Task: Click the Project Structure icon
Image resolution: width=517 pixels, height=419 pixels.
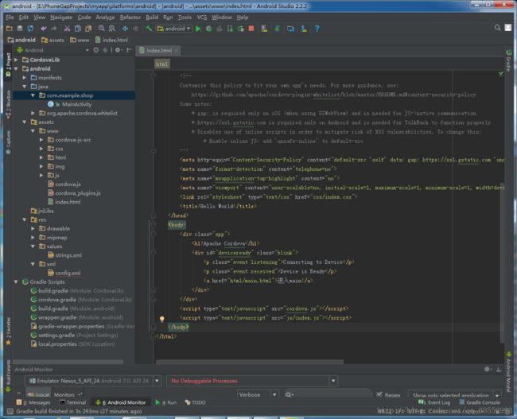Action: [x=290, y=29]
